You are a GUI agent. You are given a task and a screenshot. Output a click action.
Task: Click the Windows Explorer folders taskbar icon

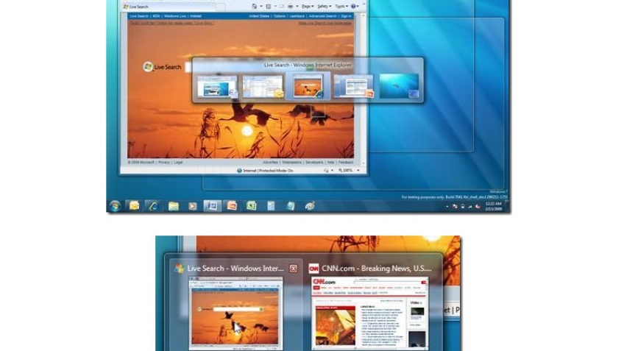click(173, 206)
